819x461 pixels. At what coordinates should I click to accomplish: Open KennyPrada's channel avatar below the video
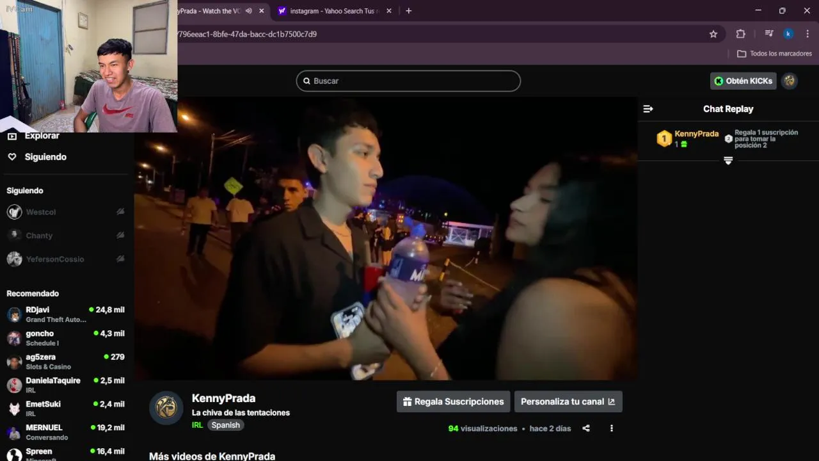tap(166, 408)
